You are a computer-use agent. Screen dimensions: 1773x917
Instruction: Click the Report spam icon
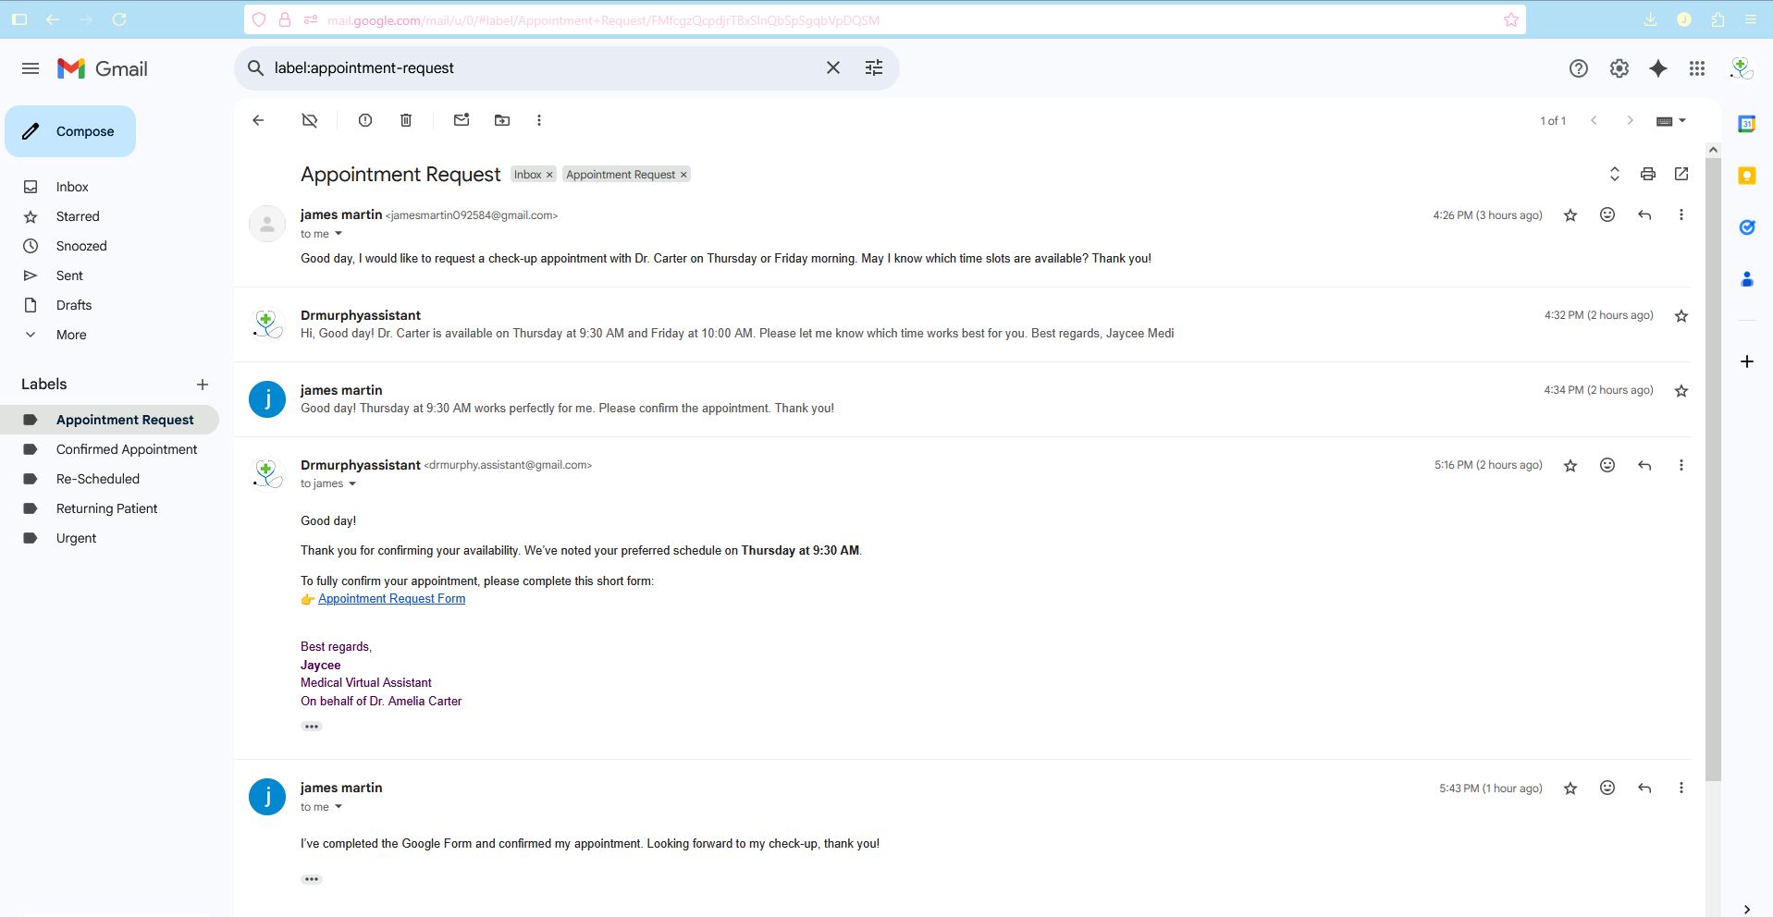tap(365, 120)
